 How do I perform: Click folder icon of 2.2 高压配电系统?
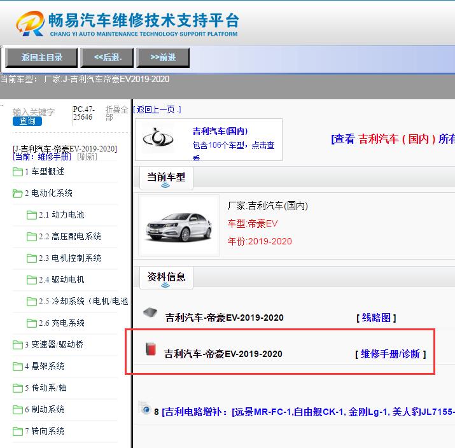point(32,237)
